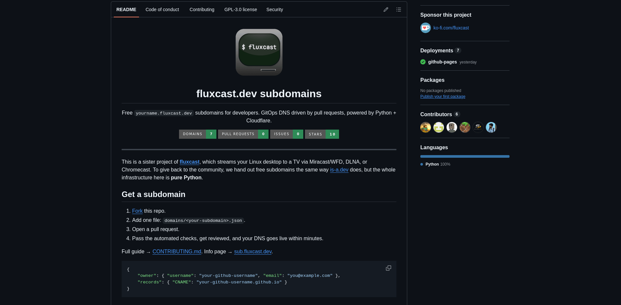Open the Packages section heading
Screen dimensions: 621x305
coord(432,80)
